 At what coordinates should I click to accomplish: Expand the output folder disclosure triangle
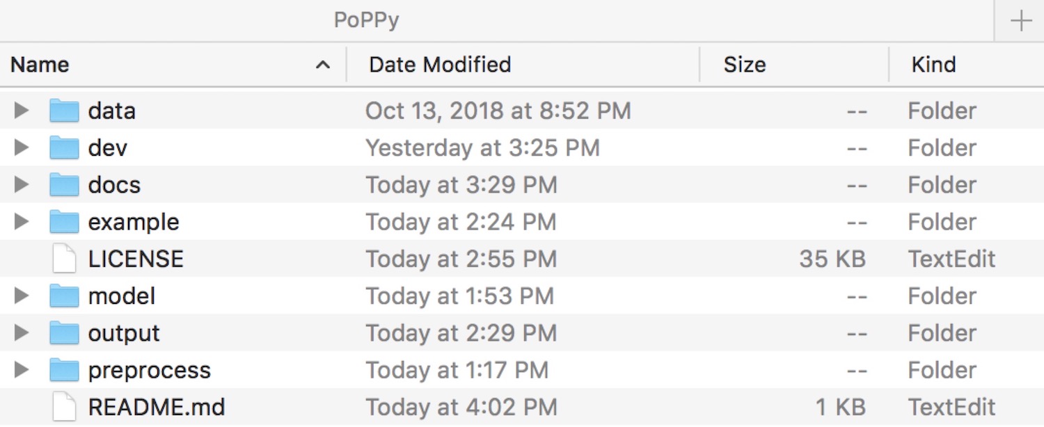[22, 333]
